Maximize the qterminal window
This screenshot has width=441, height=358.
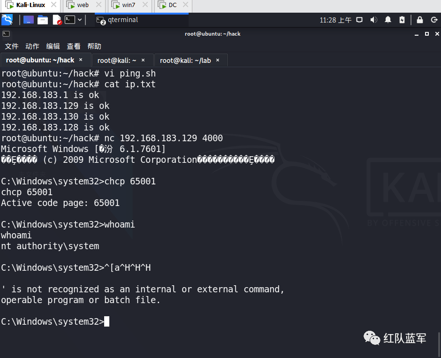click(x=427, y=34)
